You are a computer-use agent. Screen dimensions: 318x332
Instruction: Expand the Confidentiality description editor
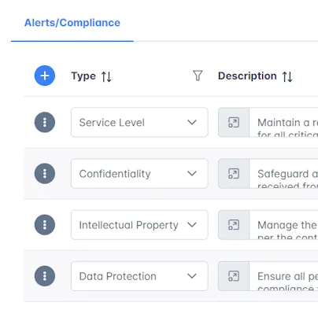click(x=234, y=174)
